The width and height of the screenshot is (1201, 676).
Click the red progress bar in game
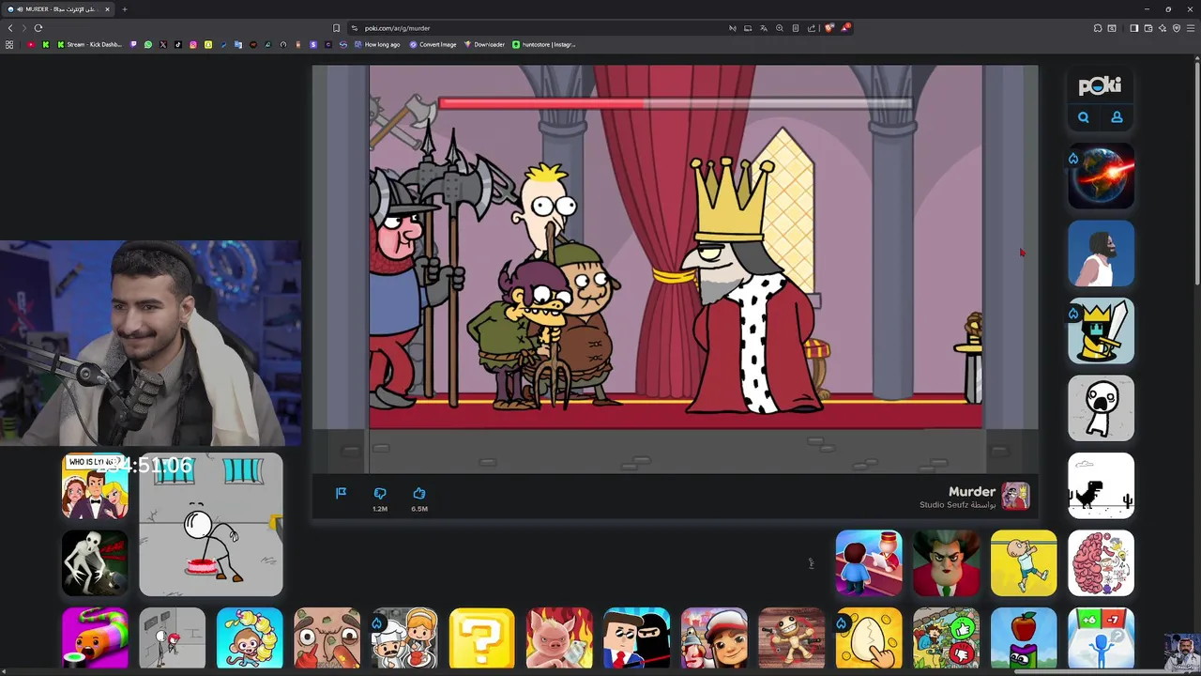pyautogui.click(x=676, y=103)
